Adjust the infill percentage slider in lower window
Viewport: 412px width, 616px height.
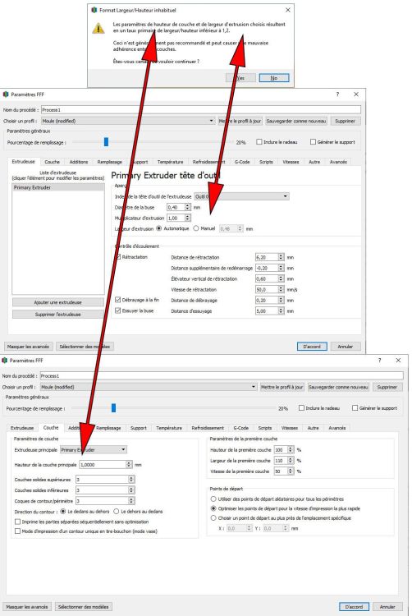(x=113, y=407)
